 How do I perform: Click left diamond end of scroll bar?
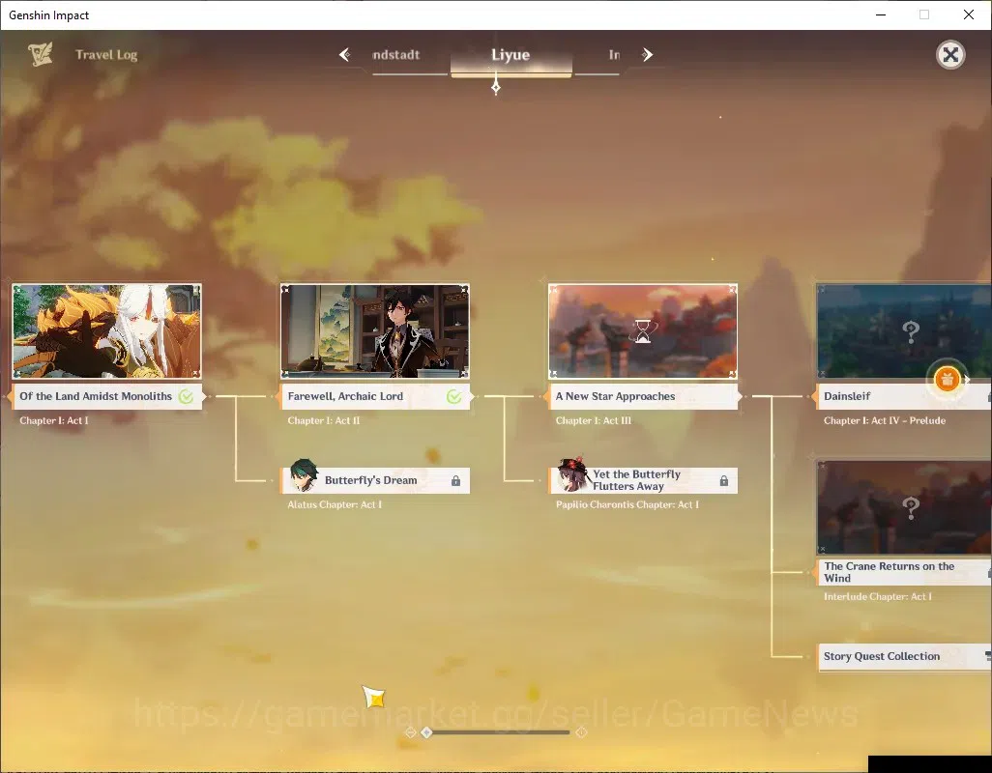pos(411,732)
